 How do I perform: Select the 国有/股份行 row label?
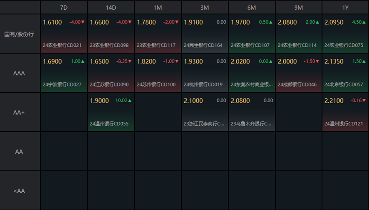pyautogui.click(x=19, y=34)
